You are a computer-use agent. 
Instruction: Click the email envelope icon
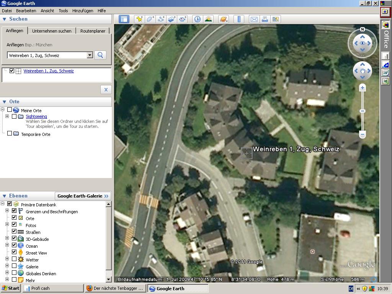[x=254, y=19]
